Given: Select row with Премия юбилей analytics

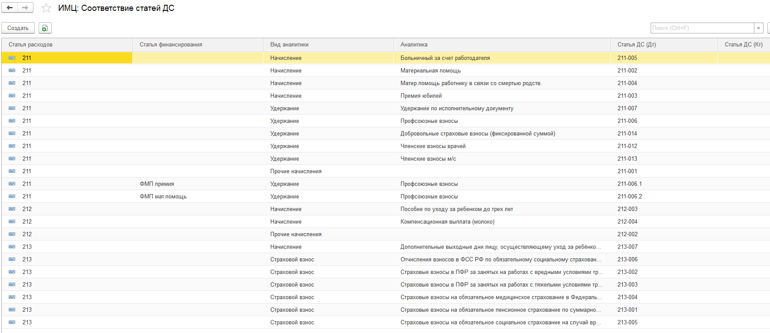Looking at the screenshot, I should 421,96.
